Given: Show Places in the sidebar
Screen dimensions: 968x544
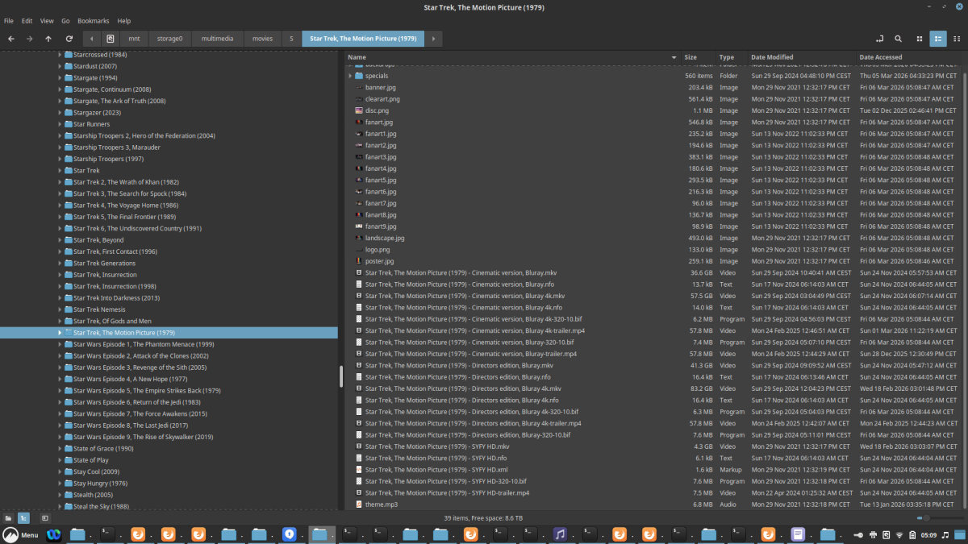Looking at the screenshot, I should [x=8, y=517].
